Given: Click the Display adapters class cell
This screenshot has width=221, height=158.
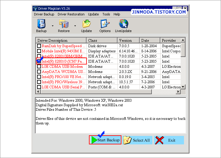Looking at the screenshot, I should [102, 51].
